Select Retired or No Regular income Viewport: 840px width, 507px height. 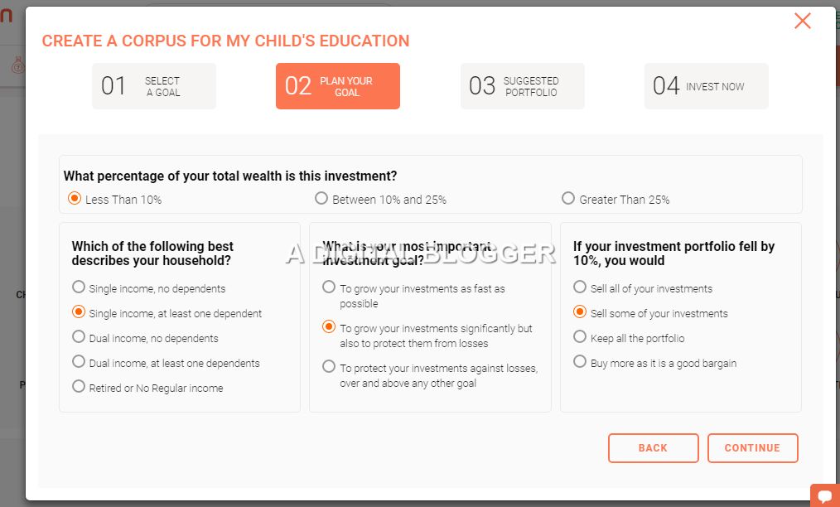point(79,386)
